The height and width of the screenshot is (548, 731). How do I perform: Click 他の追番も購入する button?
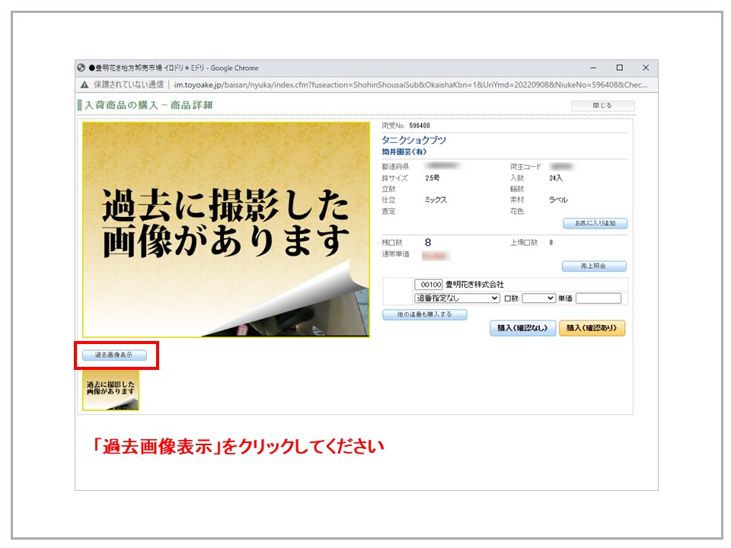tap(424, 314)
